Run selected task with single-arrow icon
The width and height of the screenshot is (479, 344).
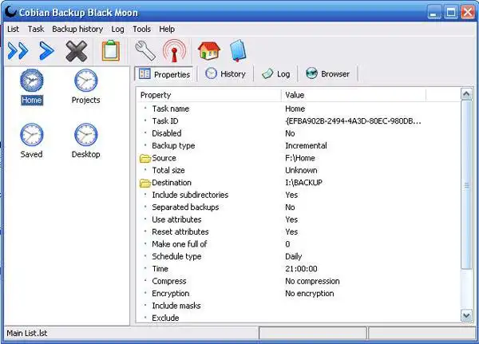pos(47,51)
